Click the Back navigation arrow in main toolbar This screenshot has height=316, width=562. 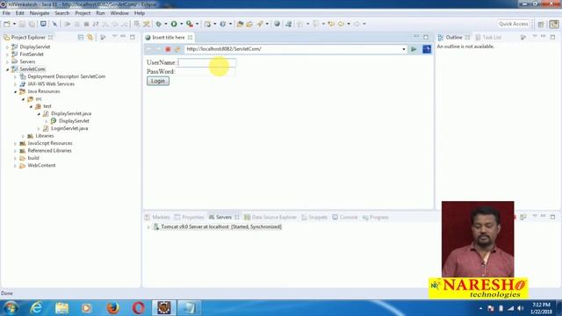(x=341, y=24)
